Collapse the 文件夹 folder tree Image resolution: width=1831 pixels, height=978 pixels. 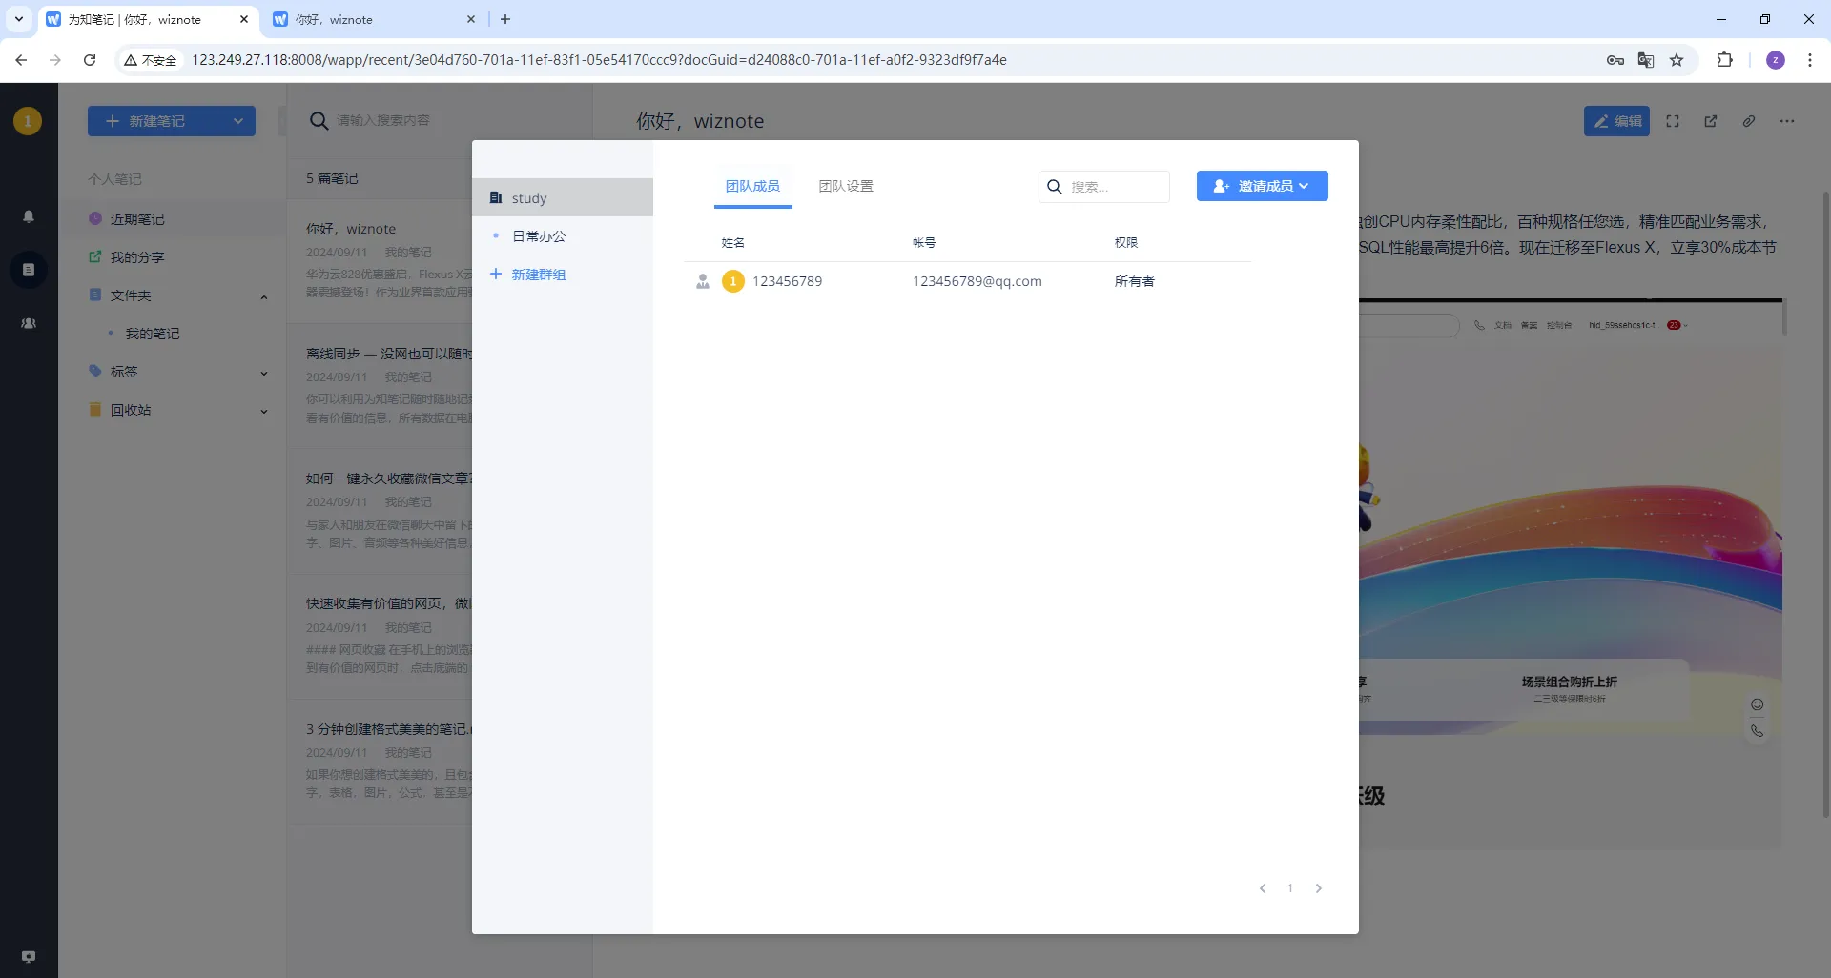click(x=264, y=296)
